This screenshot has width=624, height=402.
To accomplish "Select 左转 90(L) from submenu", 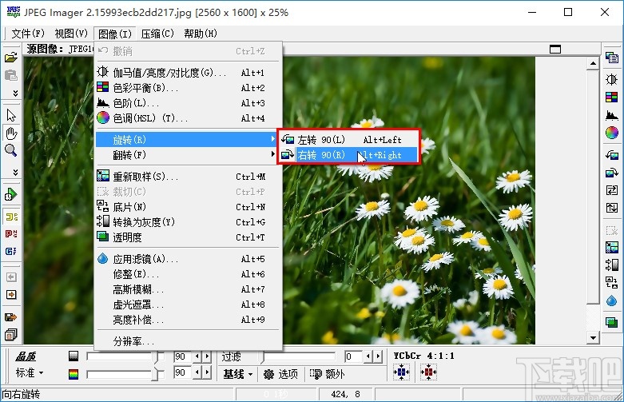I will [348, 140].
